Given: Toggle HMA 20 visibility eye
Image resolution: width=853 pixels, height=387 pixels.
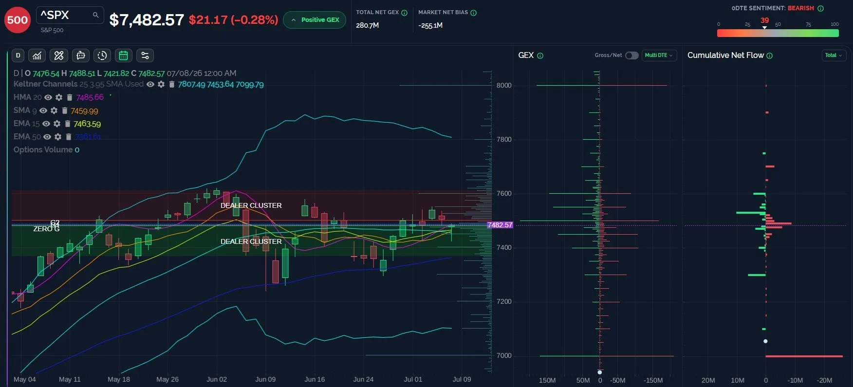Looking at the screenshot, I should pyautogui.click(x=48, y=97).
